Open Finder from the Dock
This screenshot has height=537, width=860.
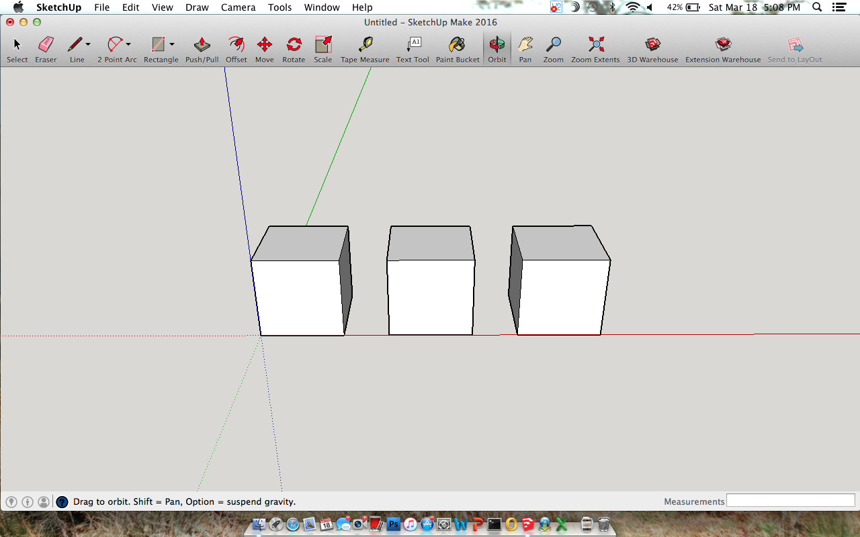point(259,524)
